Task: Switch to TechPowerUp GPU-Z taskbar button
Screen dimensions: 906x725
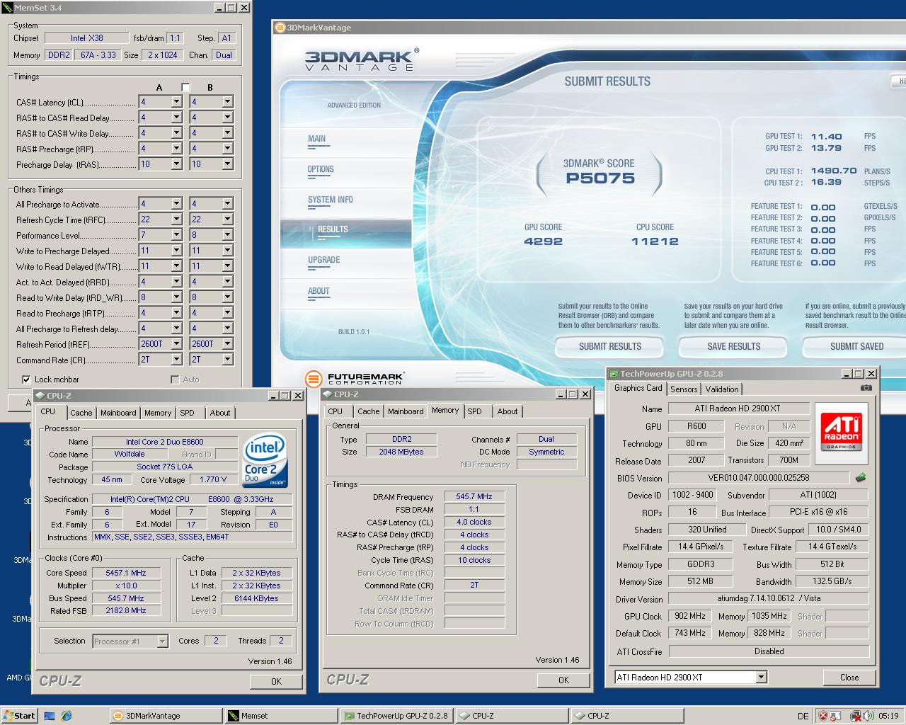Action: 396,716
